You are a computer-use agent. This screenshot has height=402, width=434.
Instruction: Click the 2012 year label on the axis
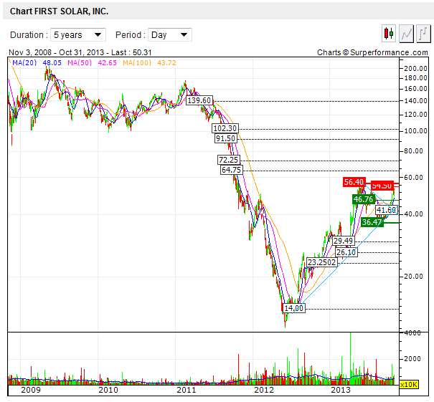coord(264,390)
